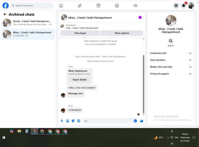Open the Marketplace icon in top navigation
The image size is (199, 147).
pos(117,6)
